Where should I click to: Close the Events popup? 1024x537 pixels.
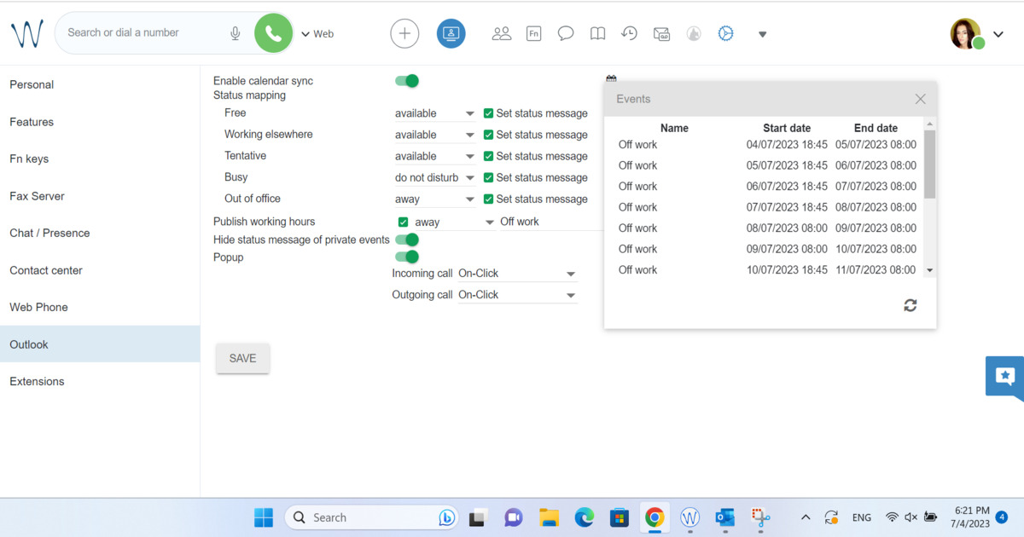click(x=920, y=99)
